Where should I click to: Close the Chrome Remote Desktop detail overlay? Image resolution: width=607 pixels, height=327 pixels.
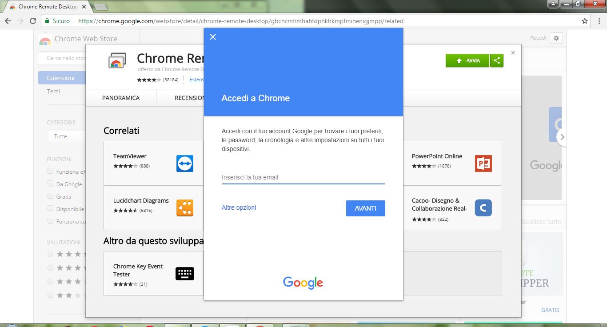point(513,52)
